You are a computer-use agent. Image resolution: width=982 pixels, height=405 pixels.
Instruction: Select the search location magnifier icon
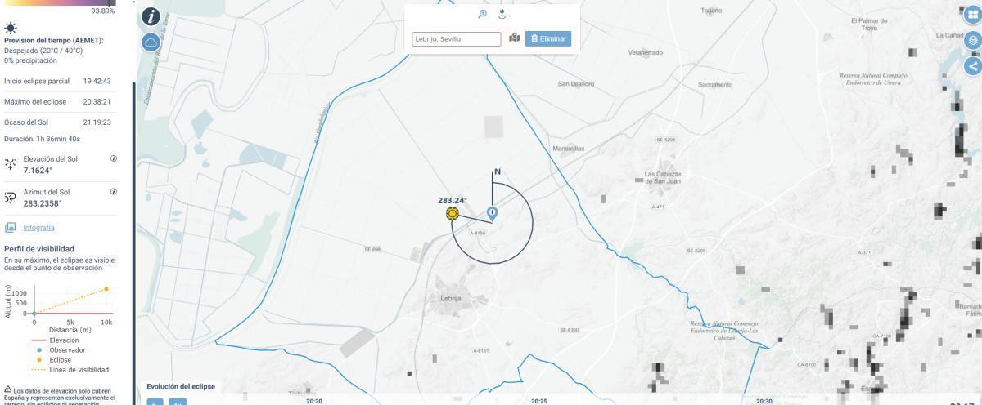point(483,14)
